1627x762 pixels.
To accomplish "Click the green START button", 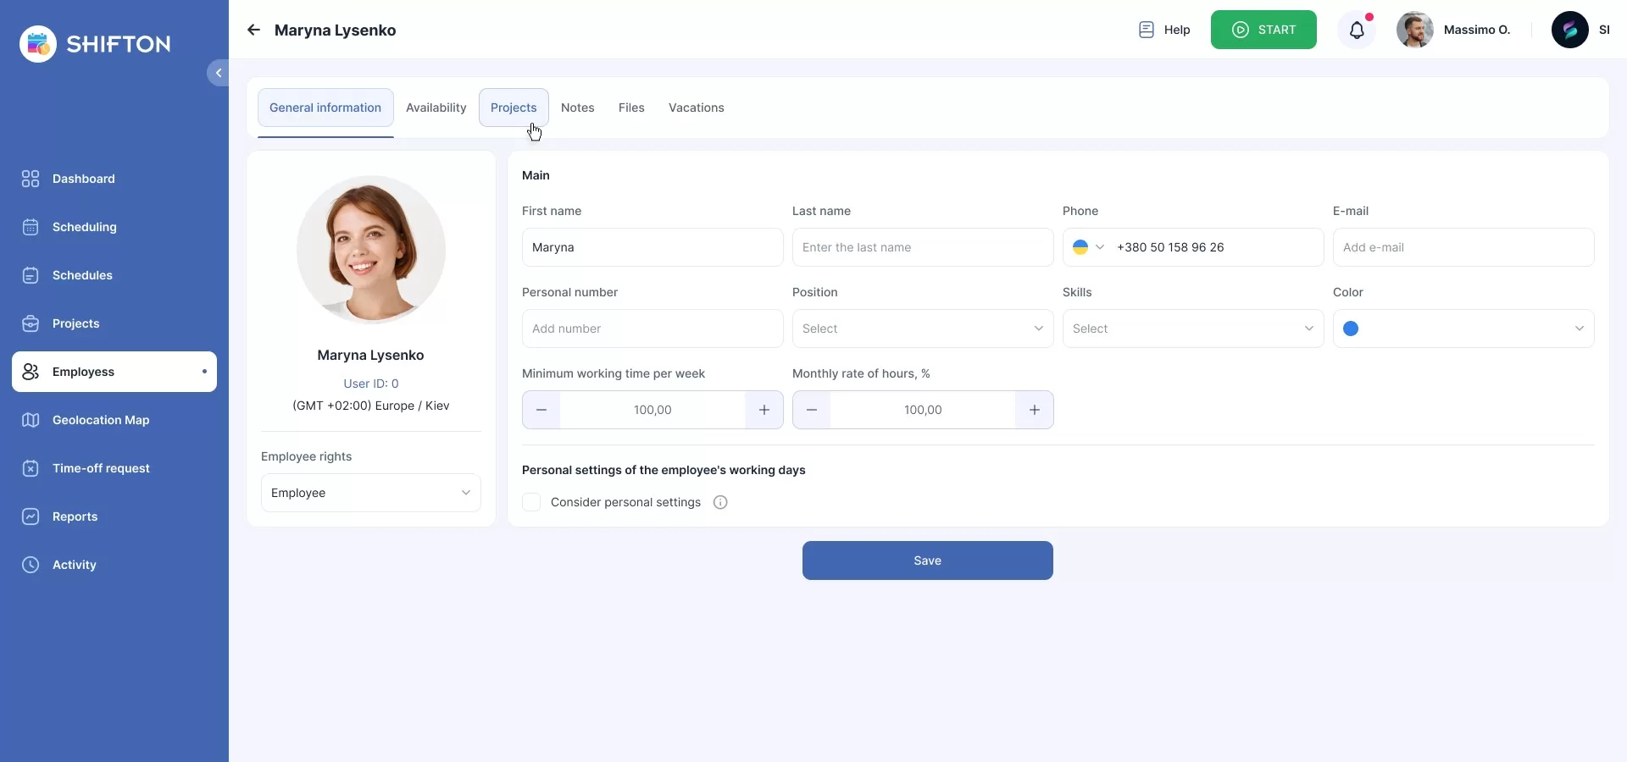I will (1263, 30).
